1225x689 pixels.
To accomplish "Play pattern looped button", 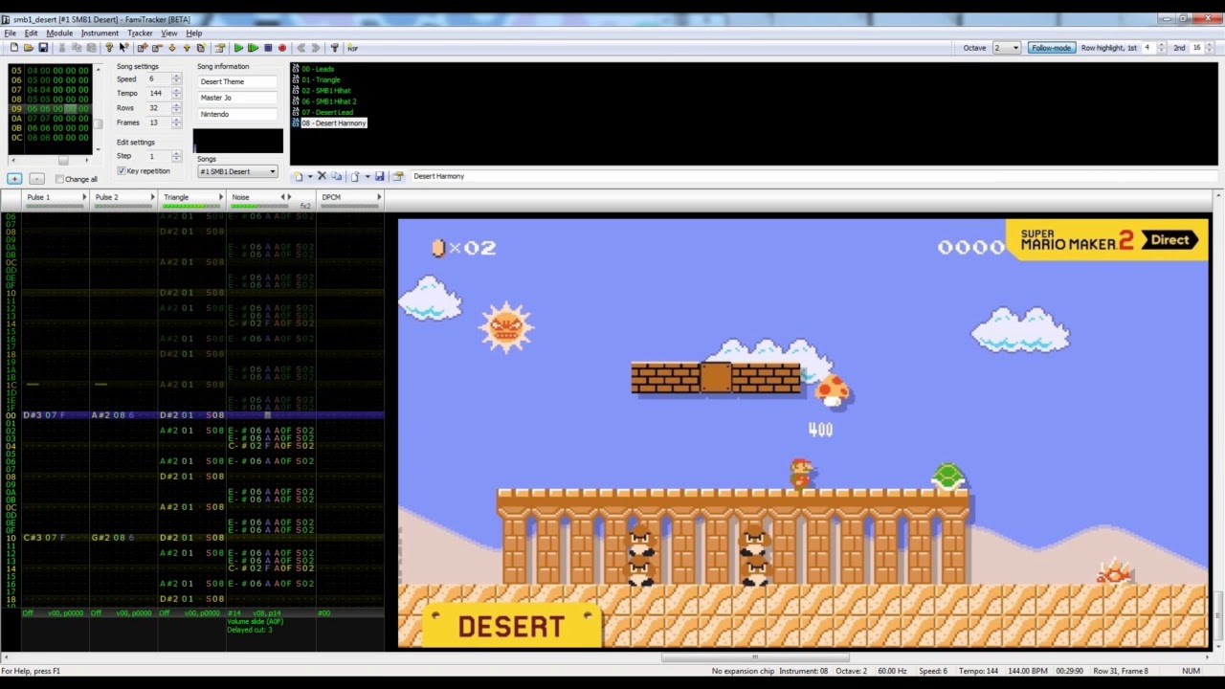I will [x=253, y=48].
